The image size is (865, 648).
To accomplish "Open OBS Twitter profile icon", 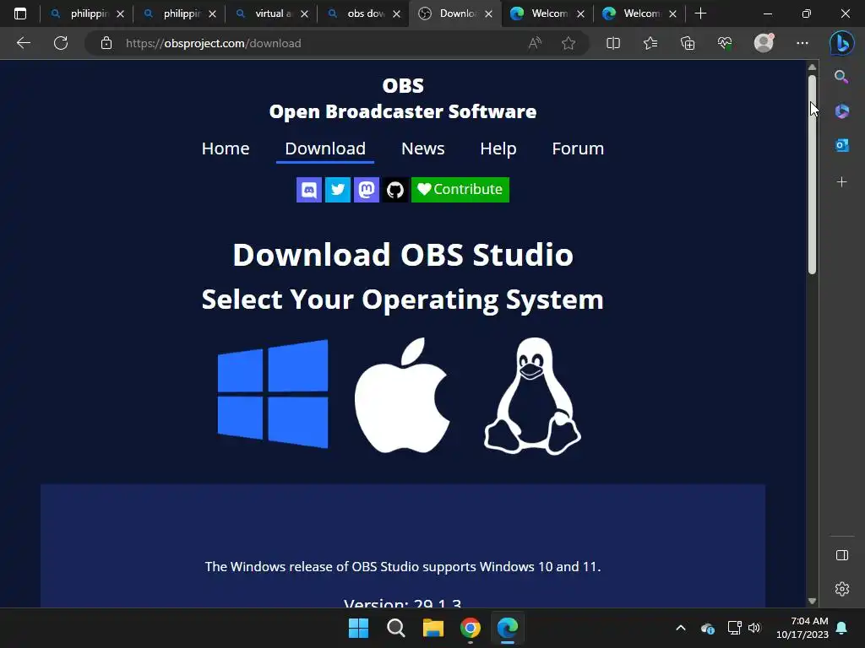I will (338, 190).
